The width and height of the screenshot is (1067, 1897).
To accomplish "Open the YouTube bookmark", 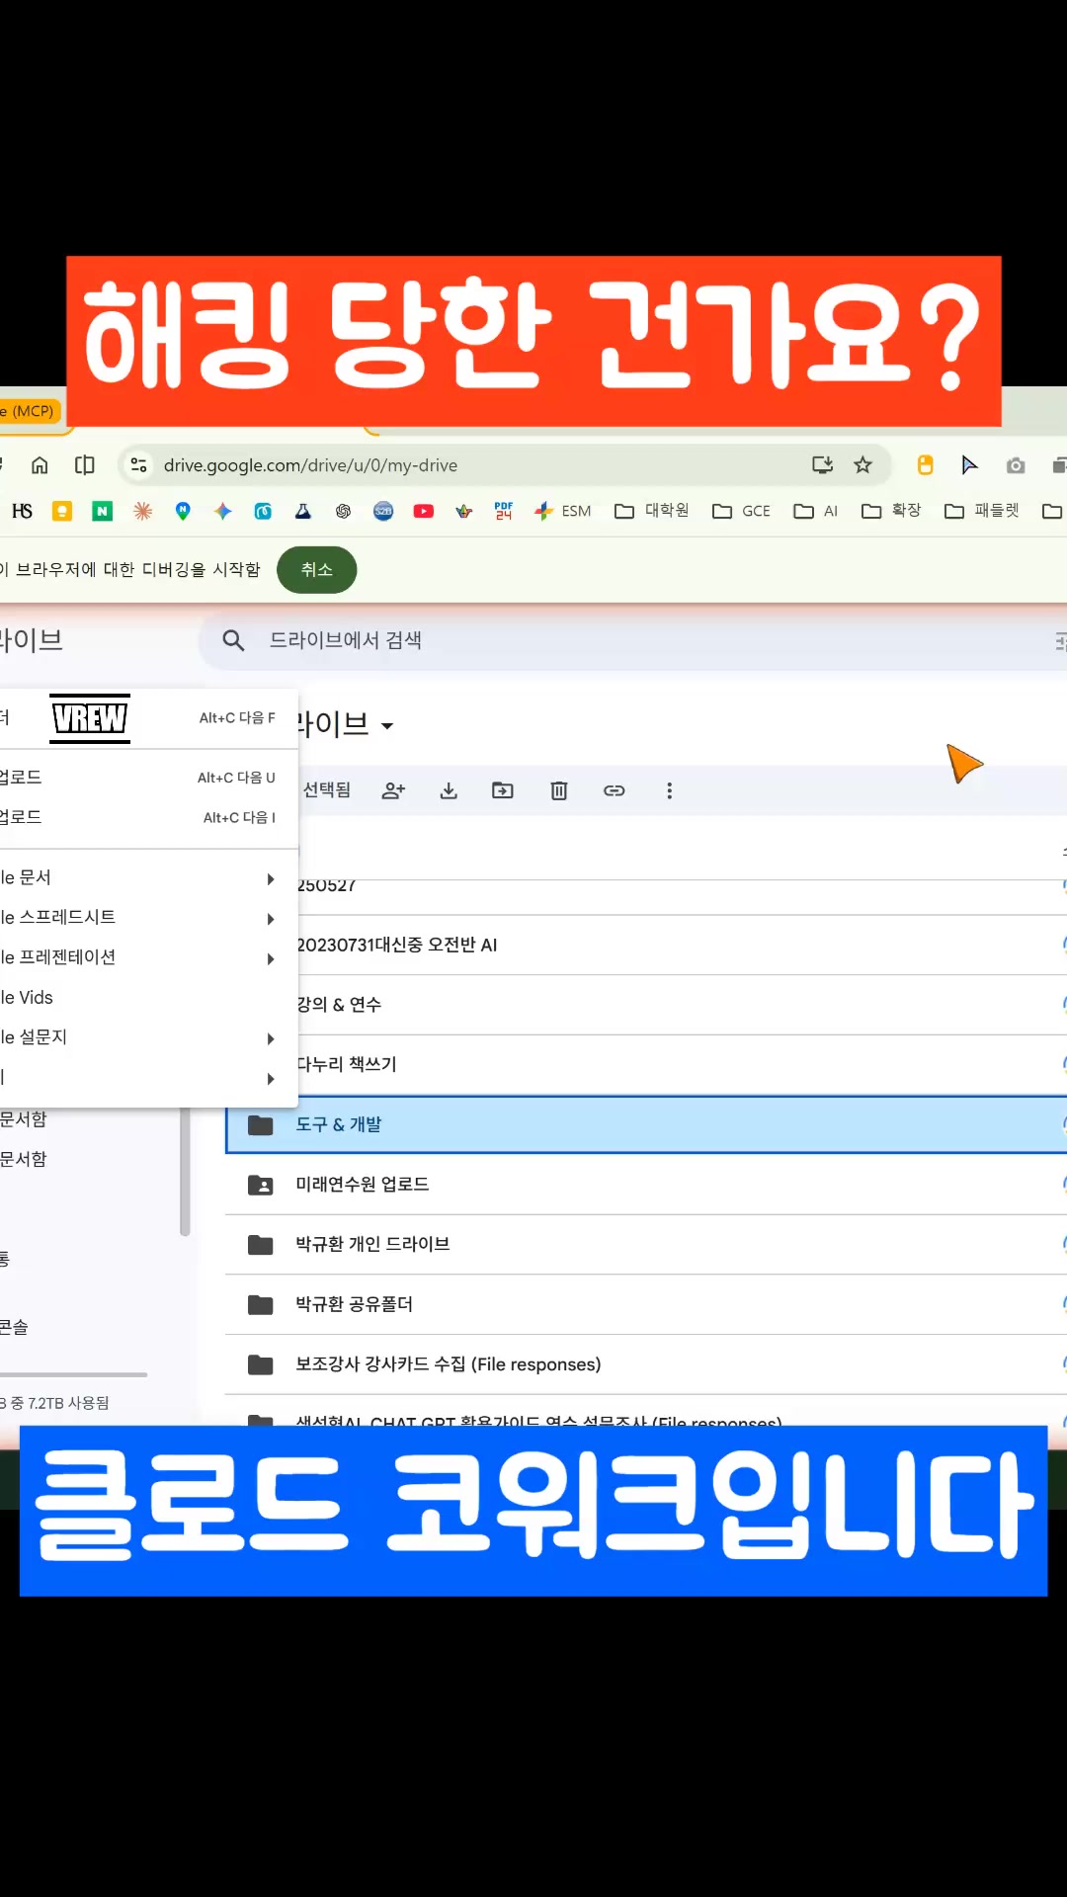I will pos(424,511).
